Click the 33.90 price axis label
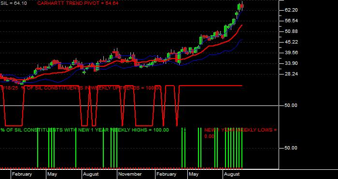 click(291, 63)
